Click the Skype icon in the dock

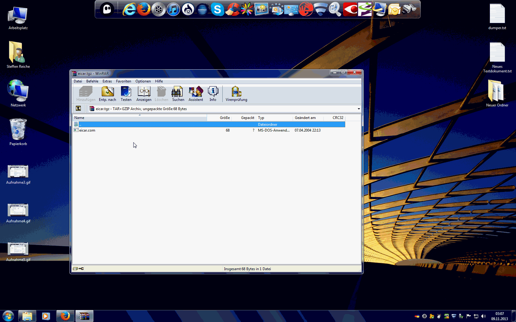point(217,10)
